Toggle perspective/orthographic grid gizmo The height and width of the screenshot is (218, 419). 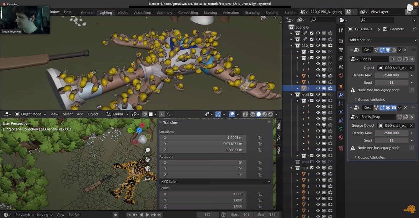pos(148,177)
